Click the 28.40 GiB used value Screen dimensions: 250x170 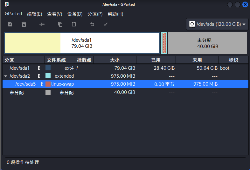[164, 68]
